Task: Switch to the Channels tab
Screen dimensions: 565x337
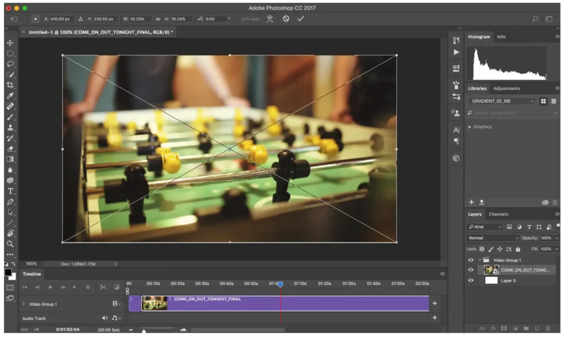Action: click(x=498, y=214)
